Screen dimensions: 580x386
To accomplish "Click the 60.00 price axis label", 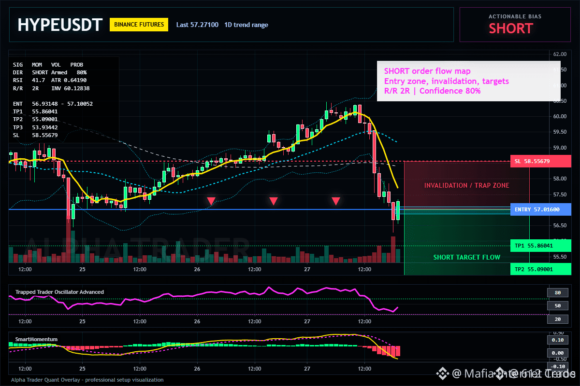I will (560, 116).
